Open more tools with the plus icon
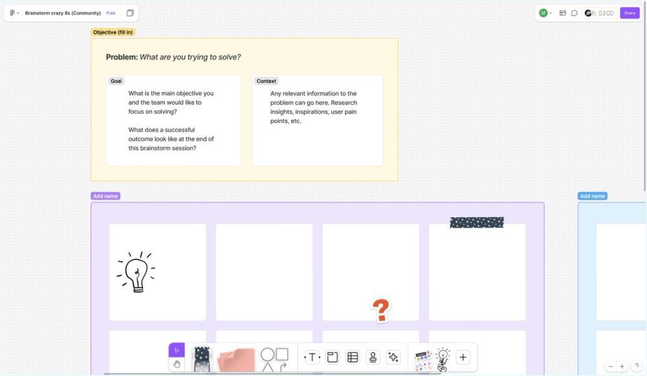 tap(462, 356)
